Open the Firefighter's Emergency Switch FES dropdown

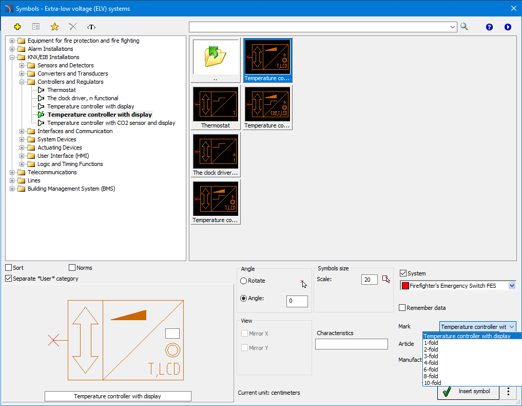coord(512,286)
